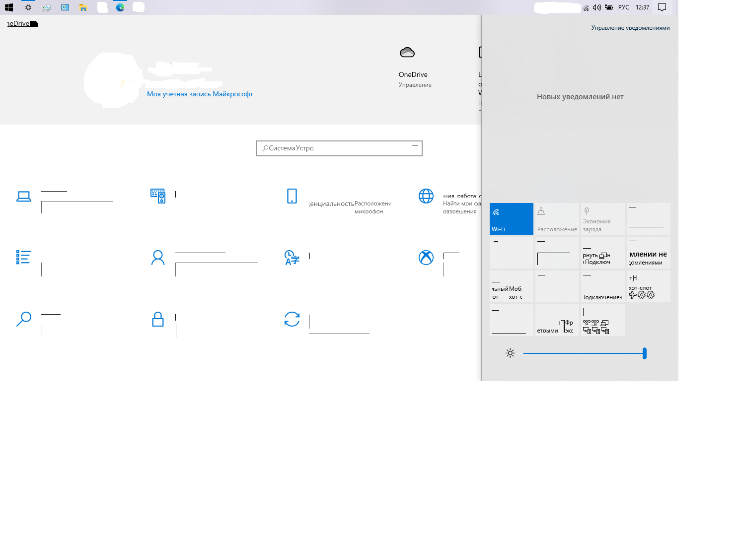Viewport: 739px width, 536px height.
Task: Open Phone settings category icon
Action: click(x=292, y=196)
